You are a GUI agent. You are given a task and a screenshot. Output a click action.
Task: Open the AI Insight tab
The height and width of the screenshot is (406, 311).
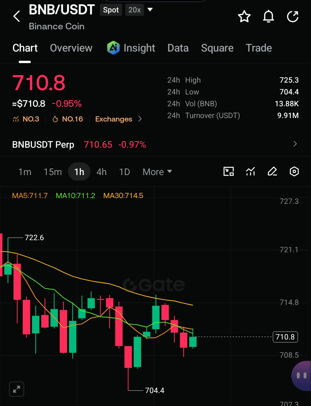pos(131,48)
